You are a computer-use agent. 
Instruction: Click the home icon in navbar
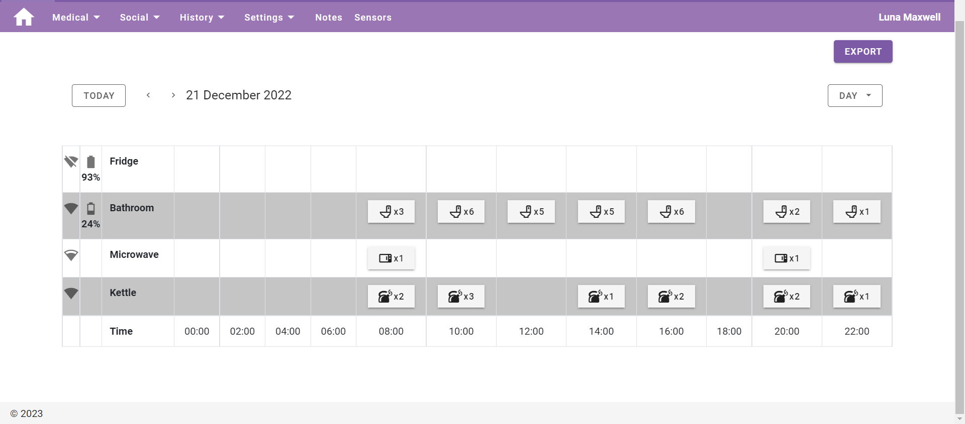[x=24, y=17]
